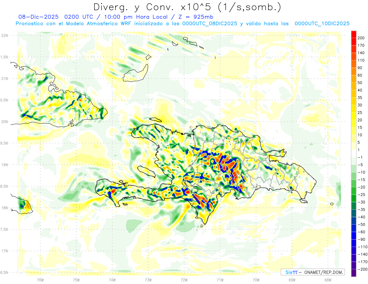Click the -110 value on the color scale
368x284 pixels.
[x=362, y=247]
